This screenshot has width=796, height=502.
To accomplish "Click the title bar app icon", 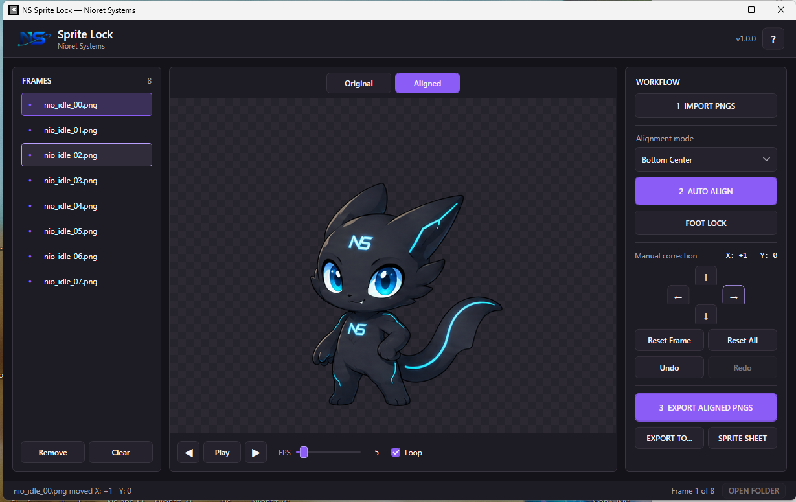I will click(13, 10).
